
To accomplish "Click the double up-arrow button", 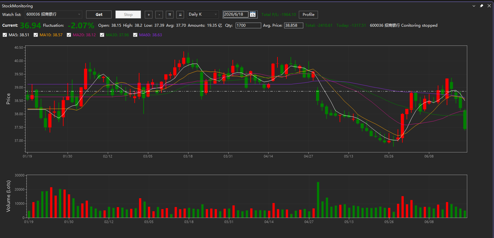I will pyautogui.click(x=170, y=14).
